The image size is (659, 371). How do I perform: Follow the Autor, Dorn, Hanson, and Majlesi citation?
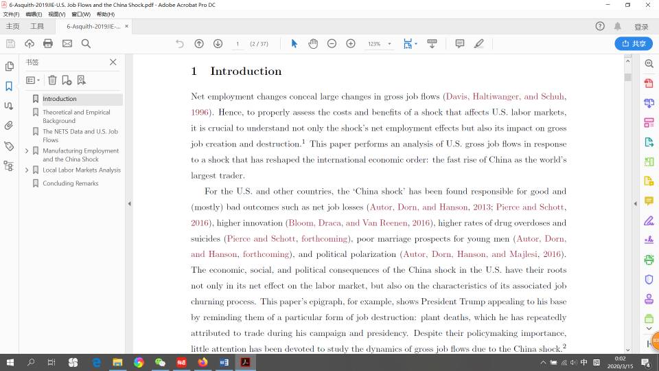[483, 254]
